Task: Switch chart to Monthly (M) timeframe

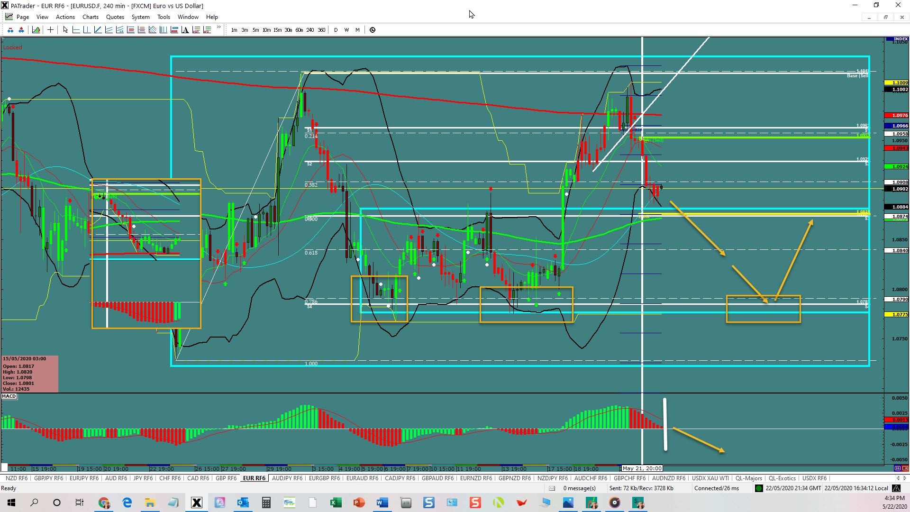Action: click(x=357, y=30)
